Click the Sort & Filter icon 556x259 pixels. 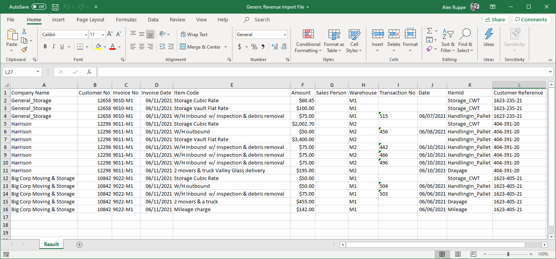448,35
